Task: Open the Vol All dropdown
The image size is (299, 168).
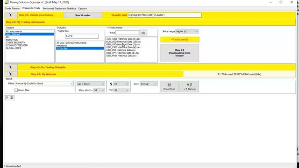Action: pyautogui.click(x=121, y=90)
